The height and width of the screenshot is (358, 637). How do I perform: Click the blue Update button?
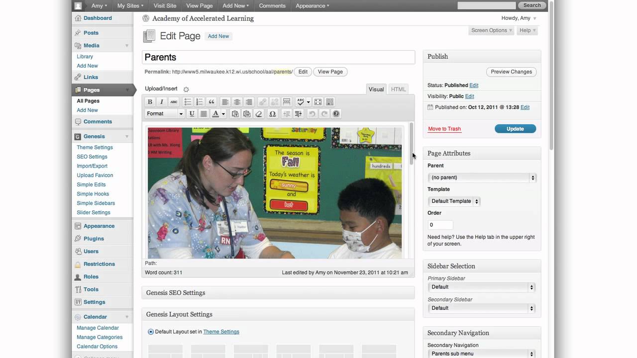click(x=515, y=129)
